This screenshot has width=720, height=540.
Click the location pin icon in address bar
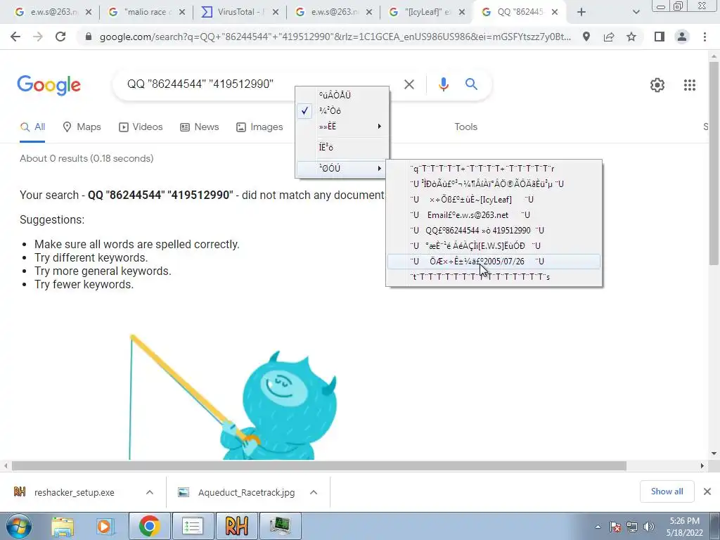[x=586, y=37]
